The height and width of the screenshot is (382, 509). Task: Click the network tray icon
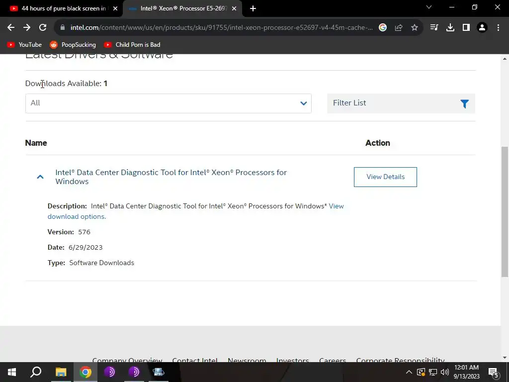(x=433, y=372)
